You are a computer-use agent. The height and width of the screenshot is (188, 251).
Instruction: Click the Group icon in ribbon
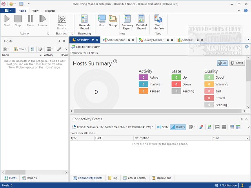pos(113,20)
